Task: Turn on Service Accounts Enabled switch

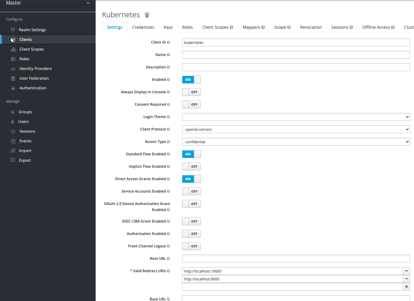Action: click(191, 191)
